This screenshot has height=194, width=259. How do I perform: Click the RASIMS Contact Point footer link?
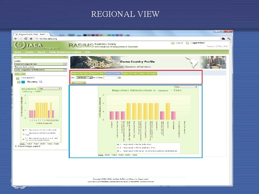[x=142, y=181]
